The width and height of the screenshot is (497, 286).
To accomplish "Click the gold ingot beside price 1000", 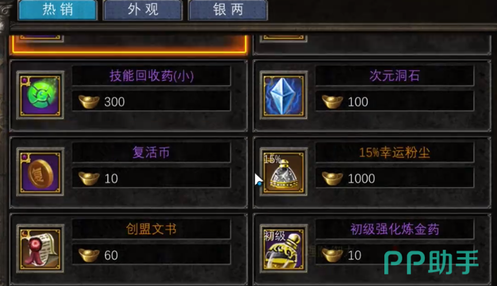I will pyautogui.click(x=332, y=178).
